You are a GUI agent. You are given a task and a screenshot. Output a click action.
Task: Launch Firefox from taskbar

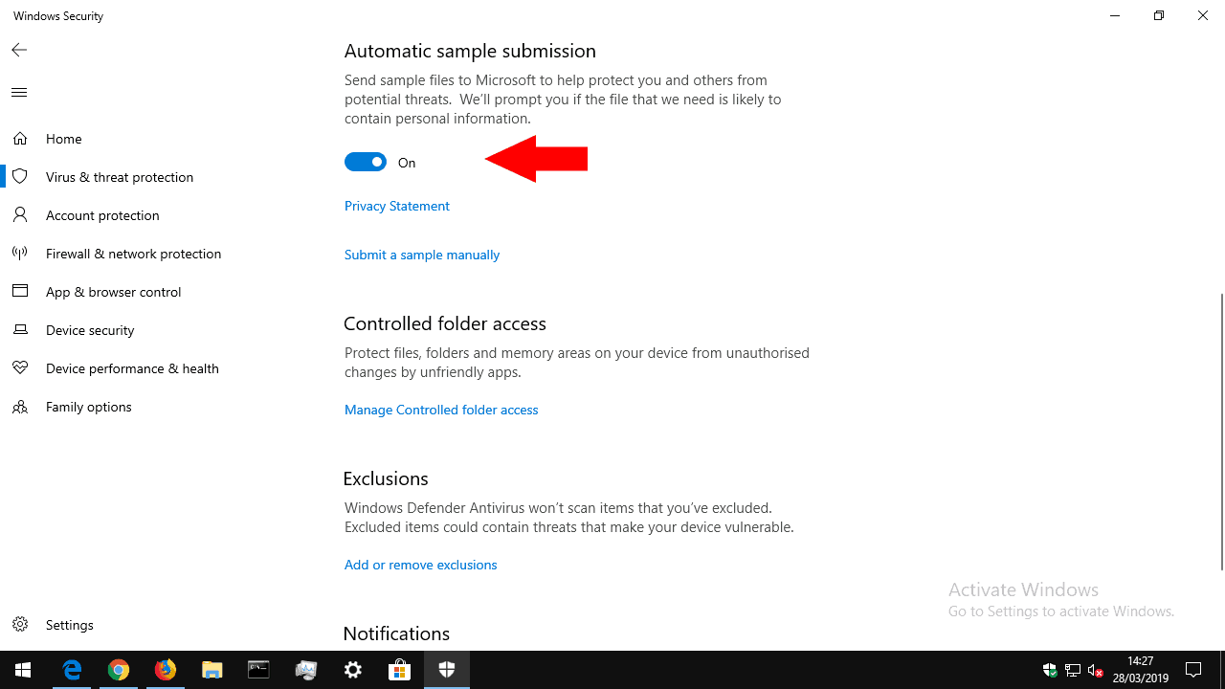[166, 670]
